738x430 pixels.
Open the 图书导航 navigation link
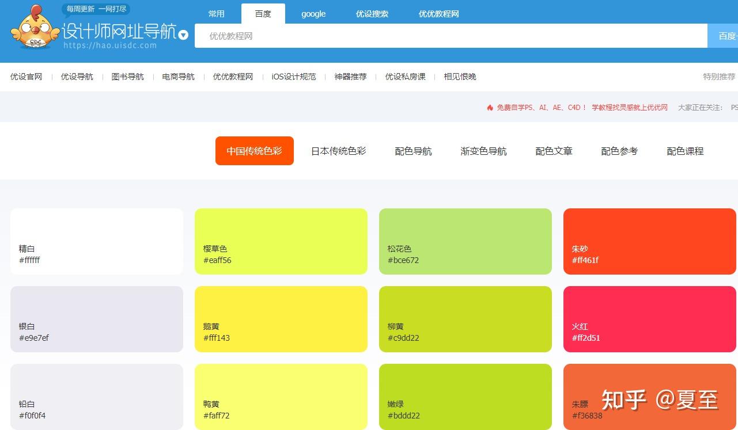pyautogui.click(x=127, y=76)
